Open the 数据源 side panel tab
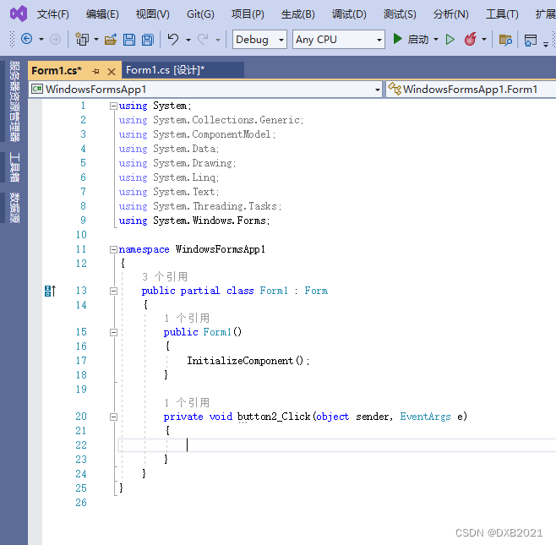The image size is (556, 545). [x=14, y=207]
